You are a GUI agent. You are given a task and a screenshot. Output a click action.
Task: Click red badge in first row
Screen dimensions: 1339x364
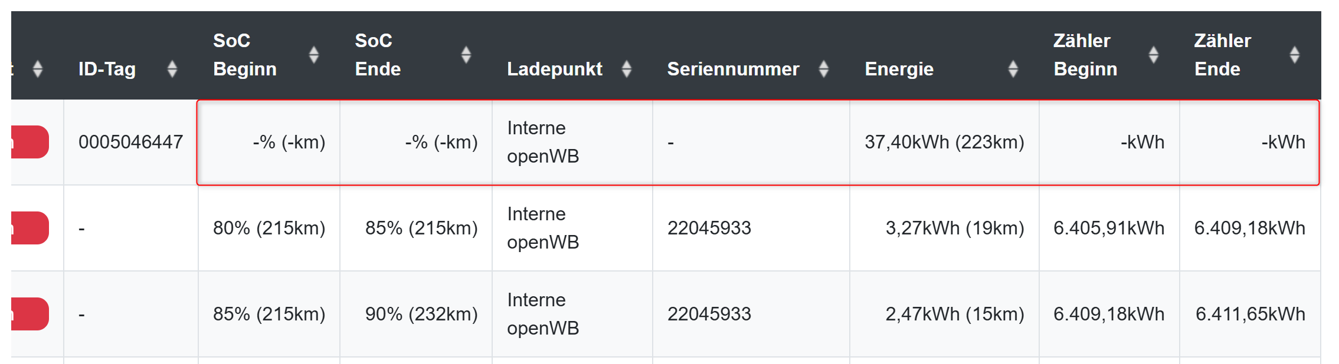point(30,142)
